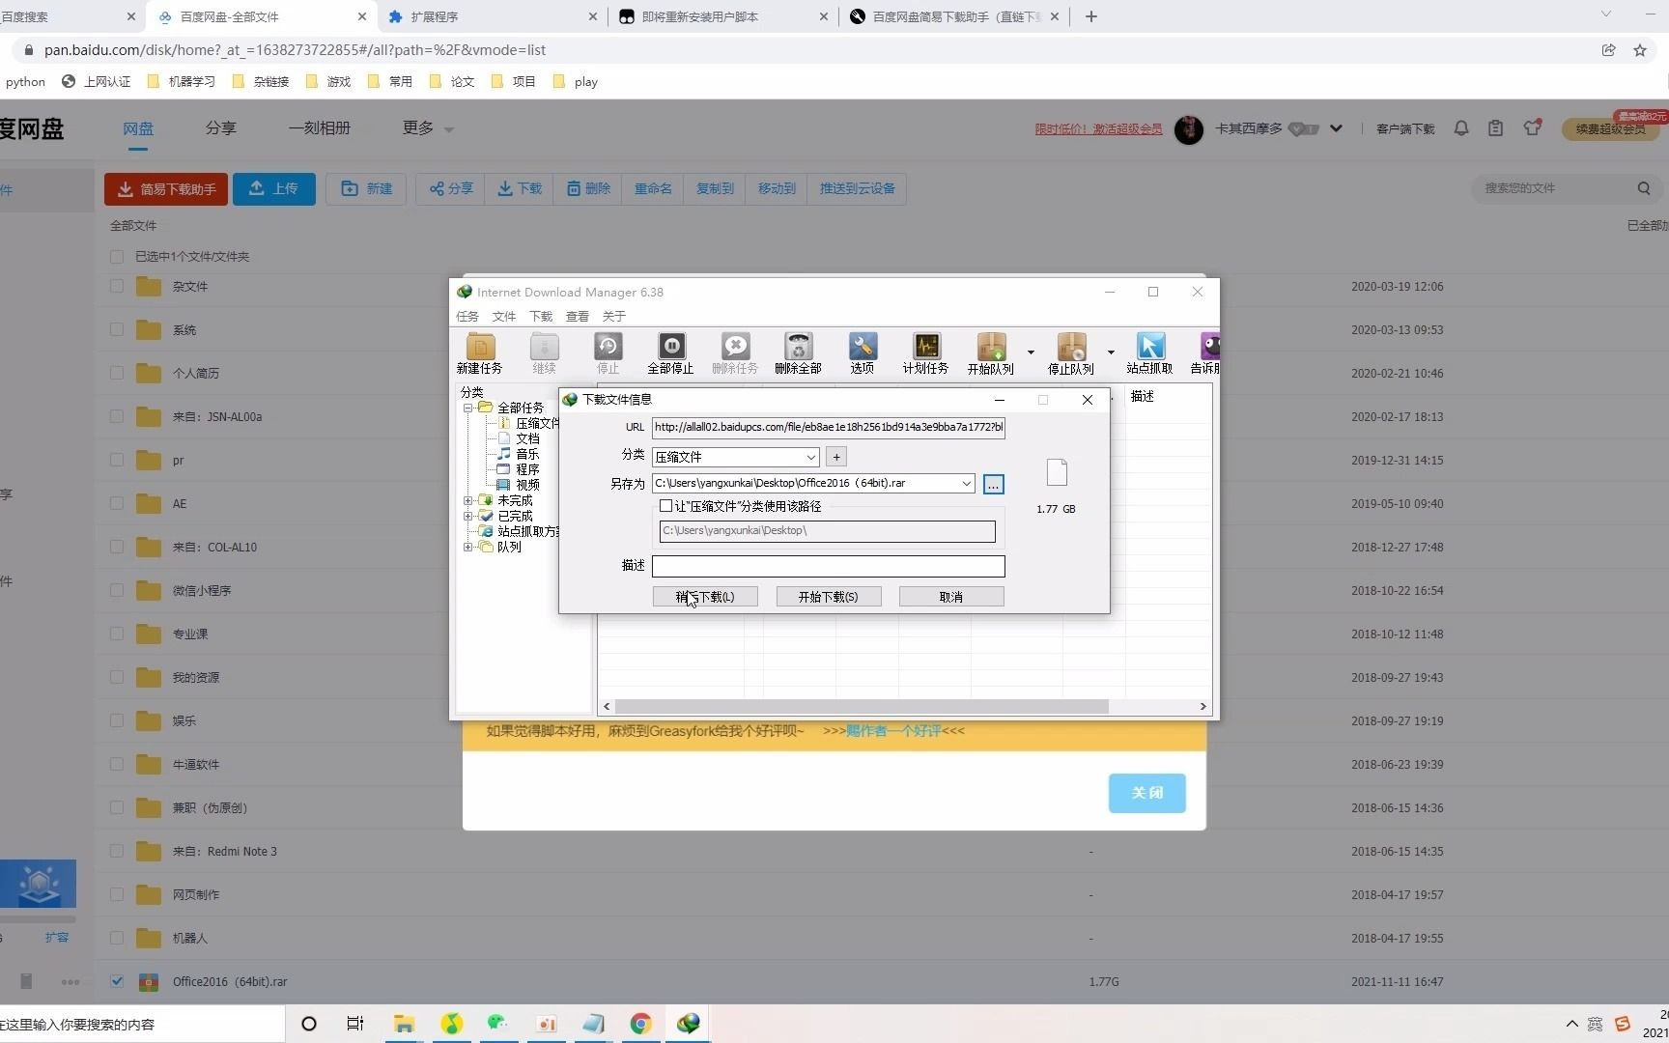This screenshot has width=1669, height=1043.
Task: Untick the Office2016 (64bit).rar checkbox
Action: tap(117, 981)
